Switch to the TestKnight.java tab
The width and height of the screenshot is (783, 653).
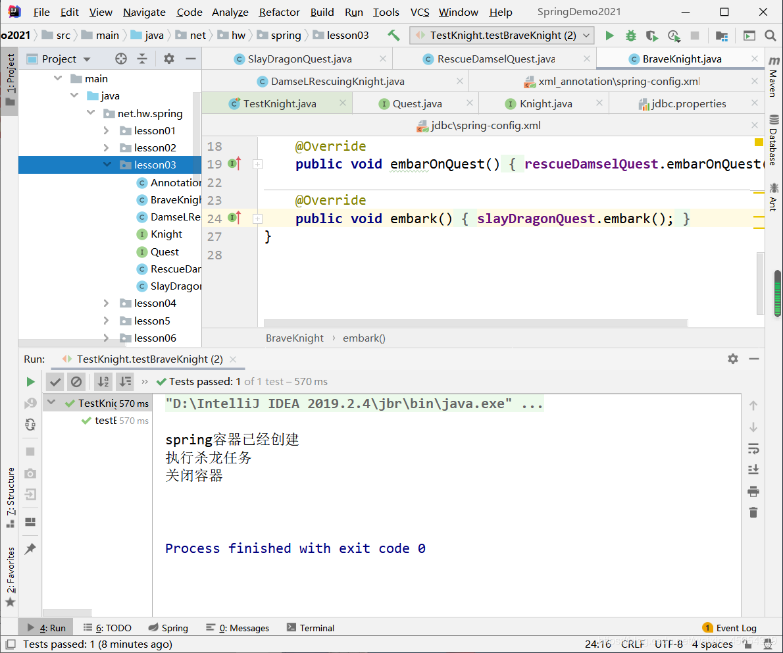pyautogui.click(x=280, y=103)
